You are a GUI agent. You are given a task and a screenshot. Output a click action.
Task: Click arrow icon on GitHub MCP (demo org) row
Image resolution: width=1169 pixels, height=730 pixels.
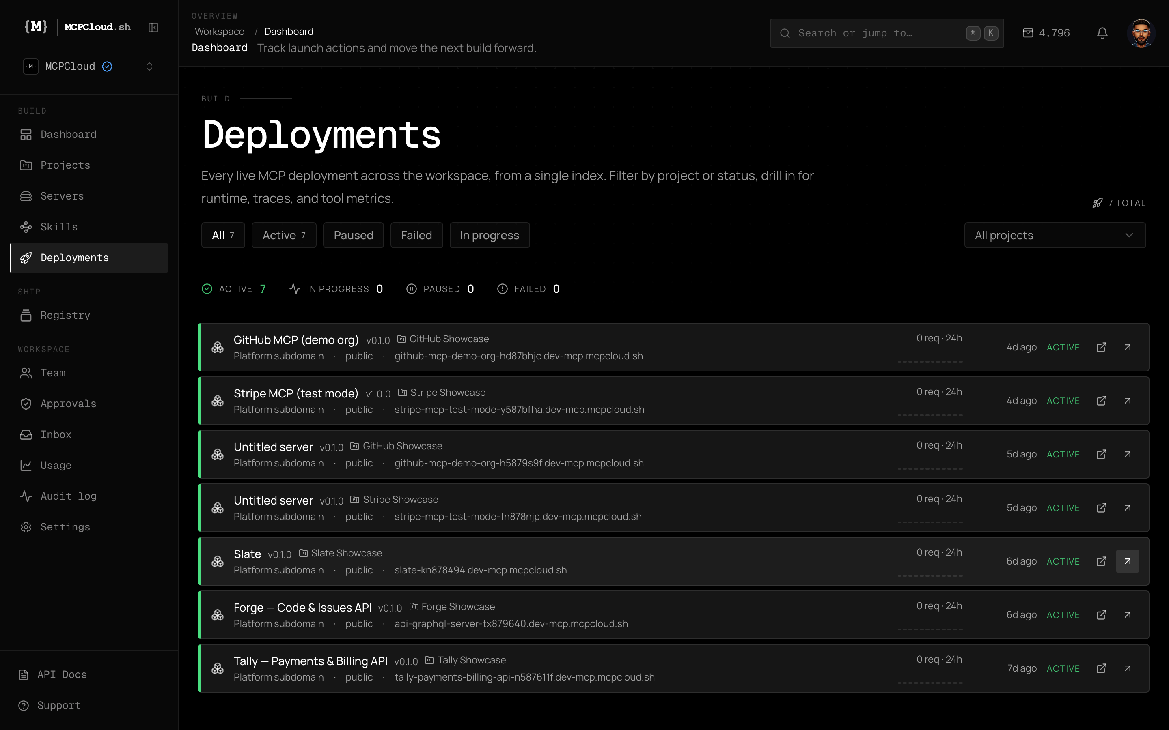tap(1128, 347)
